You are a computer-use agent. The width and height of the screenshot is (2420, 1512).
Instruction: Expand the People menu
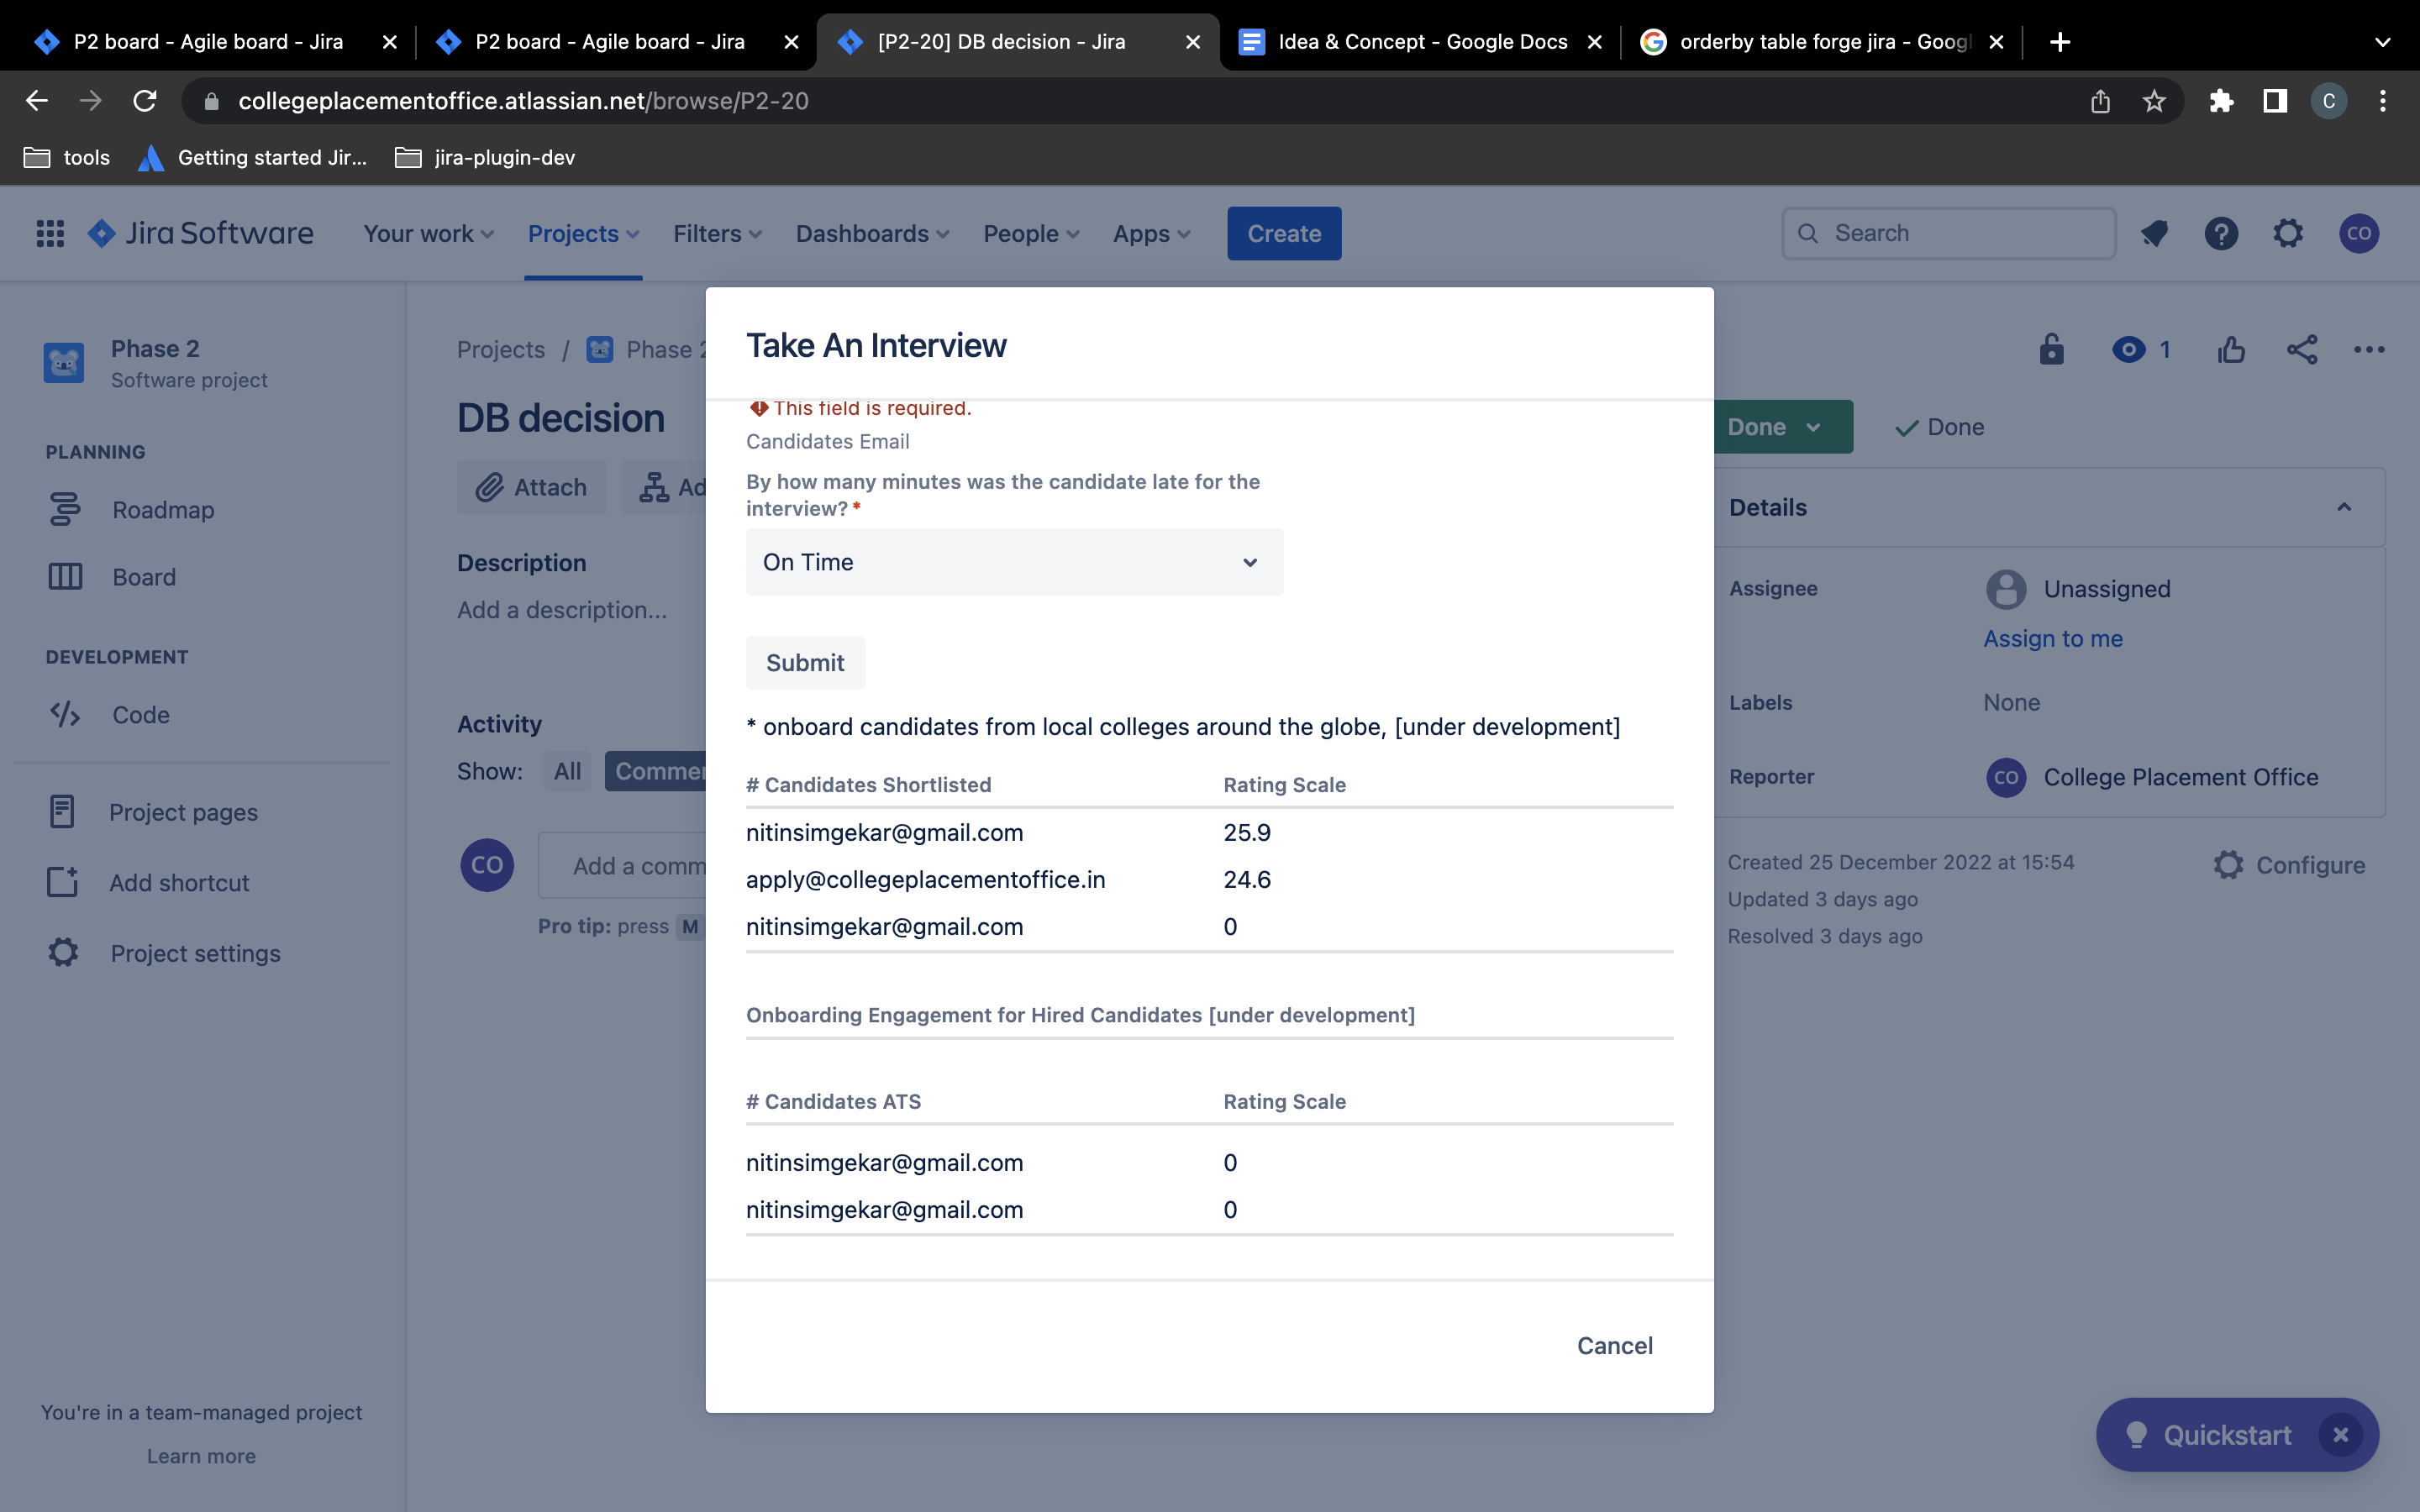click(x=1031, y=233)
